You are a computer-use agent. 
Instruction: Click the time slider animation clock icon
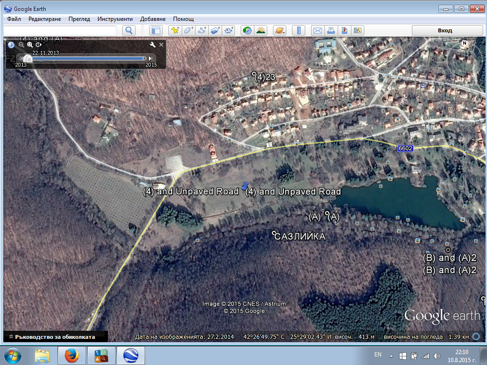click(x=39, y=45)
